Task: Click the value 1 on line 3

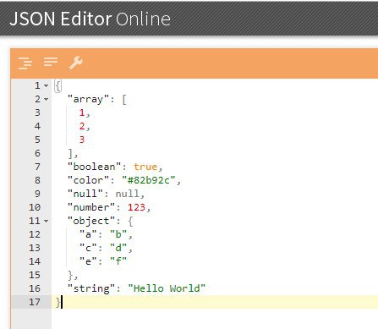Action: [82, 112]
